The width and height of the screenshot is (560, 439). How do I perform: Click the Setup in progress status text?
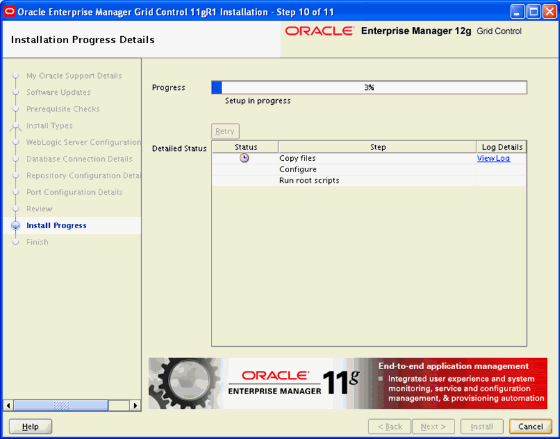tap(258, 100)
